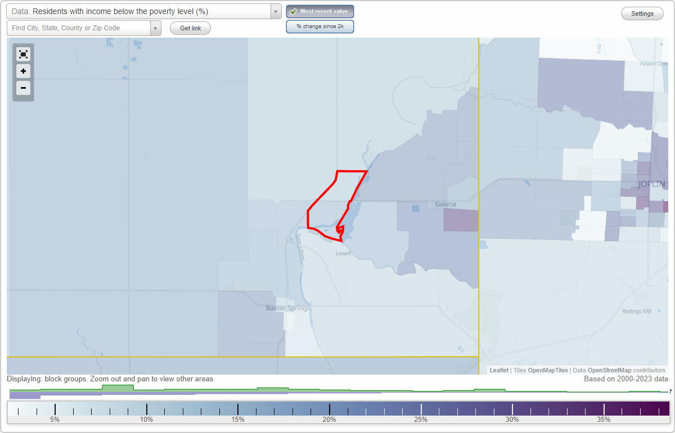675x433 pixels.
Task: Zoom in using the plus icon
Action: [23, 71]
